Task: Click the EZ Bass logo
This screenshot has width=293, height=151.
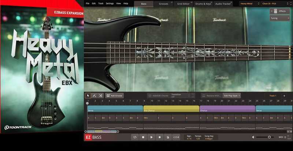Action: (93, 137)
